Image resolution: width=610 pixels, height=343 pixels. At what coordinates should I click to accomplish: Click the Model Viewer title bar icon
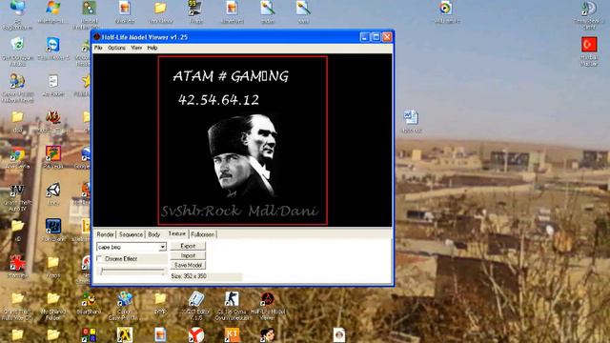(96, 37)
